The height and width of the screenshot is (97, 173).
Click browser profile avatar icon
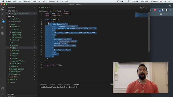(x=167, y=10)
